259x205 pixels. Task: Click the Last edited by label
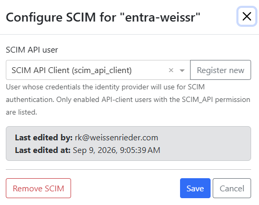click(x=44, y=138)
